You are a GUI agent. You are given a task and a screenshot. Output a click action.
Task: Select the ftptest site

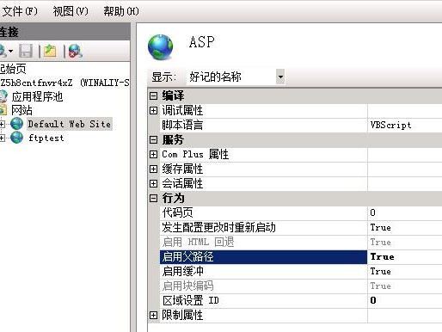pos(46,138)
